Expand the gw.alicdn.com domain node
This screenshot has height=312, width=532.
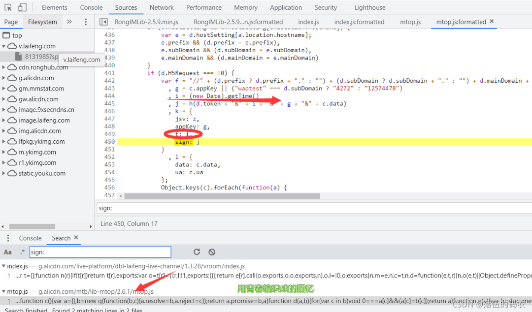[x=4, y=99]
